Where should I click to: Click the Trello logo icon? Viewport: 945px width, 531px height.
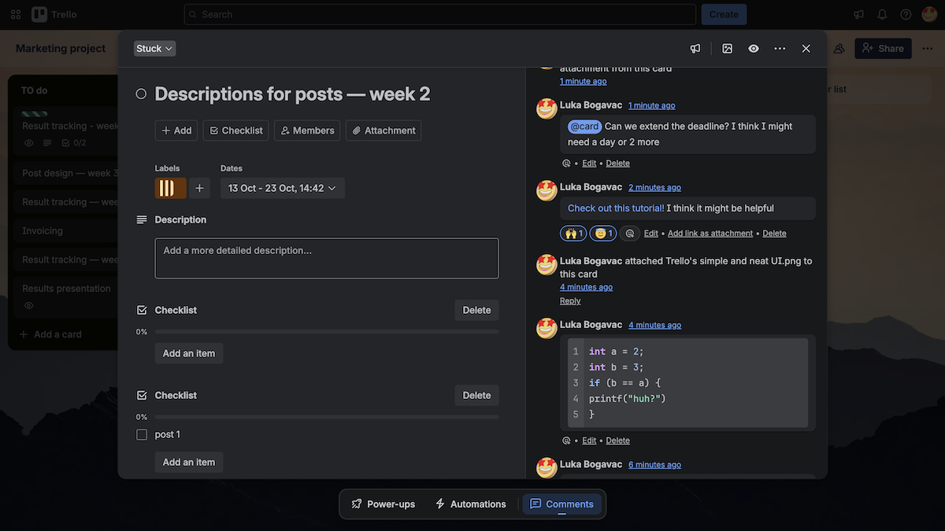pyautogui.click(x=38, y=13)
